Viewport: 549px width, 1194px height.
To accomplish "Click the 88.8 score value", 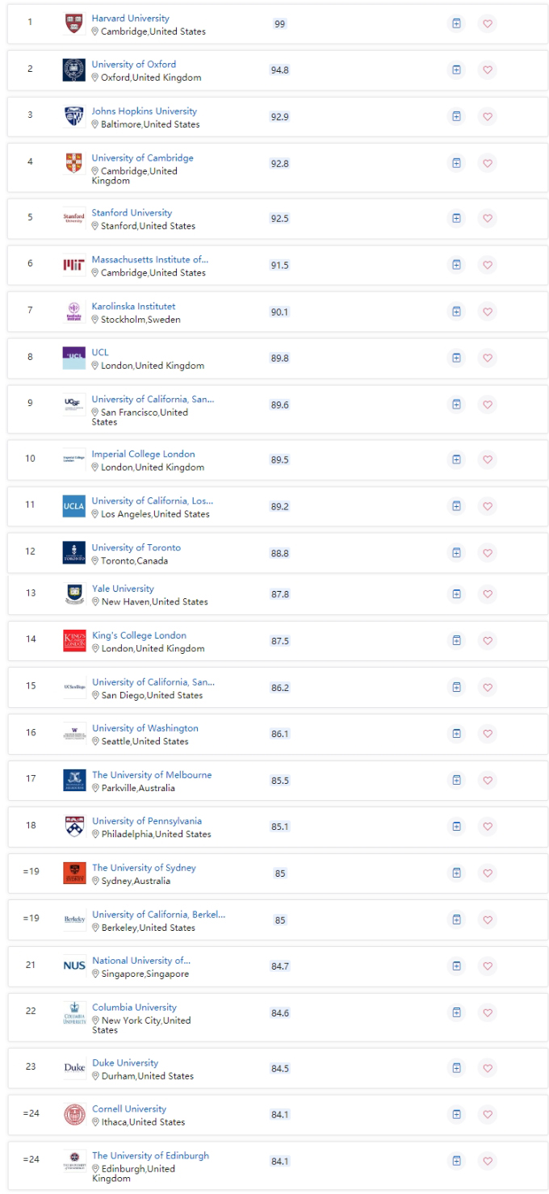I will coord(279,554).
